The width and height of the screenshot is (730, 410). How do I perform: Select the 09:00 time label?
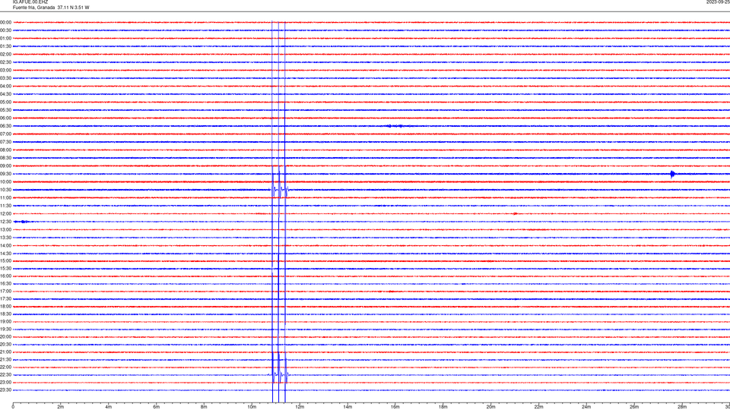(5, 166)
